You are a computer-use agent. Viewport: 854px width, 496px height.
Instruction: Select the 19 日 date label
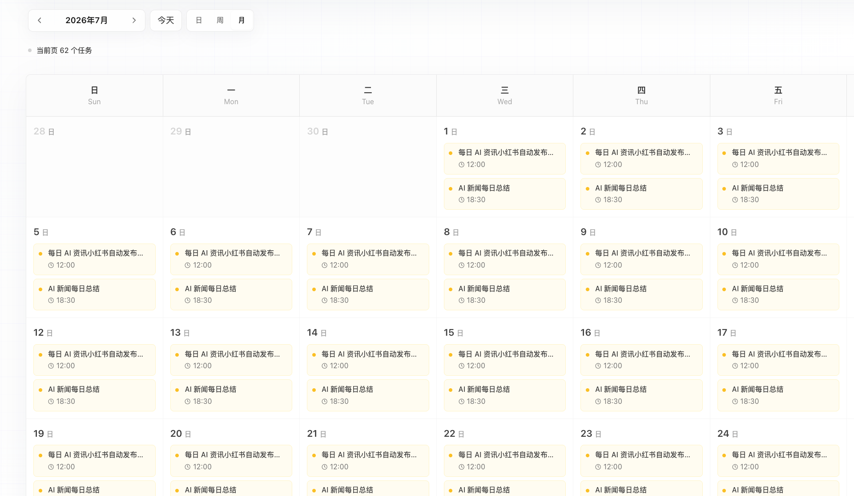(x=43, y=434)
